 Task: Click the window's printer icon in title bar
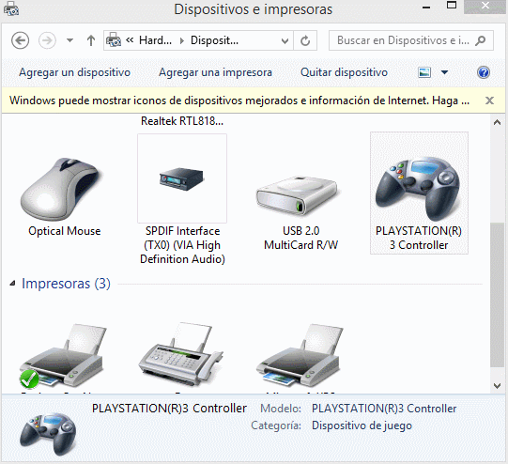(11, 8)
